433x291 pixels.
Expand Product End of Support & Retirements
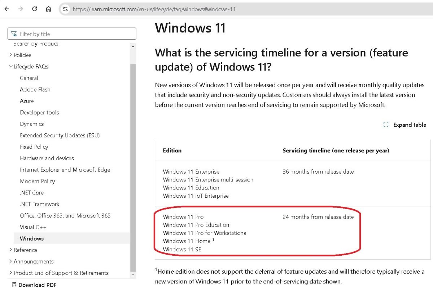click(x=10, y=273)
